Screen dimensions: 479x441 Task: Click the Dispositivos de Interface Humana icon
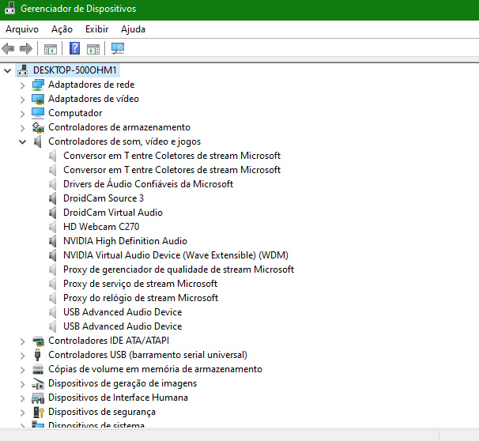point(38,398)
